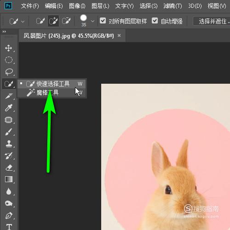Open the 编辑(E) menu

[54, 6]
